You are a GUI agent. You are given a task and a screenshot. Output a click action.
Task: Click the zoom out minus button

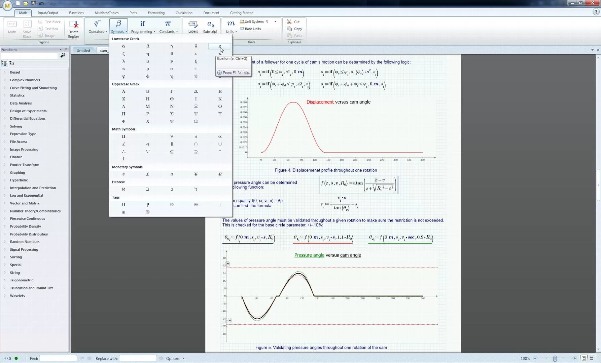535,359
